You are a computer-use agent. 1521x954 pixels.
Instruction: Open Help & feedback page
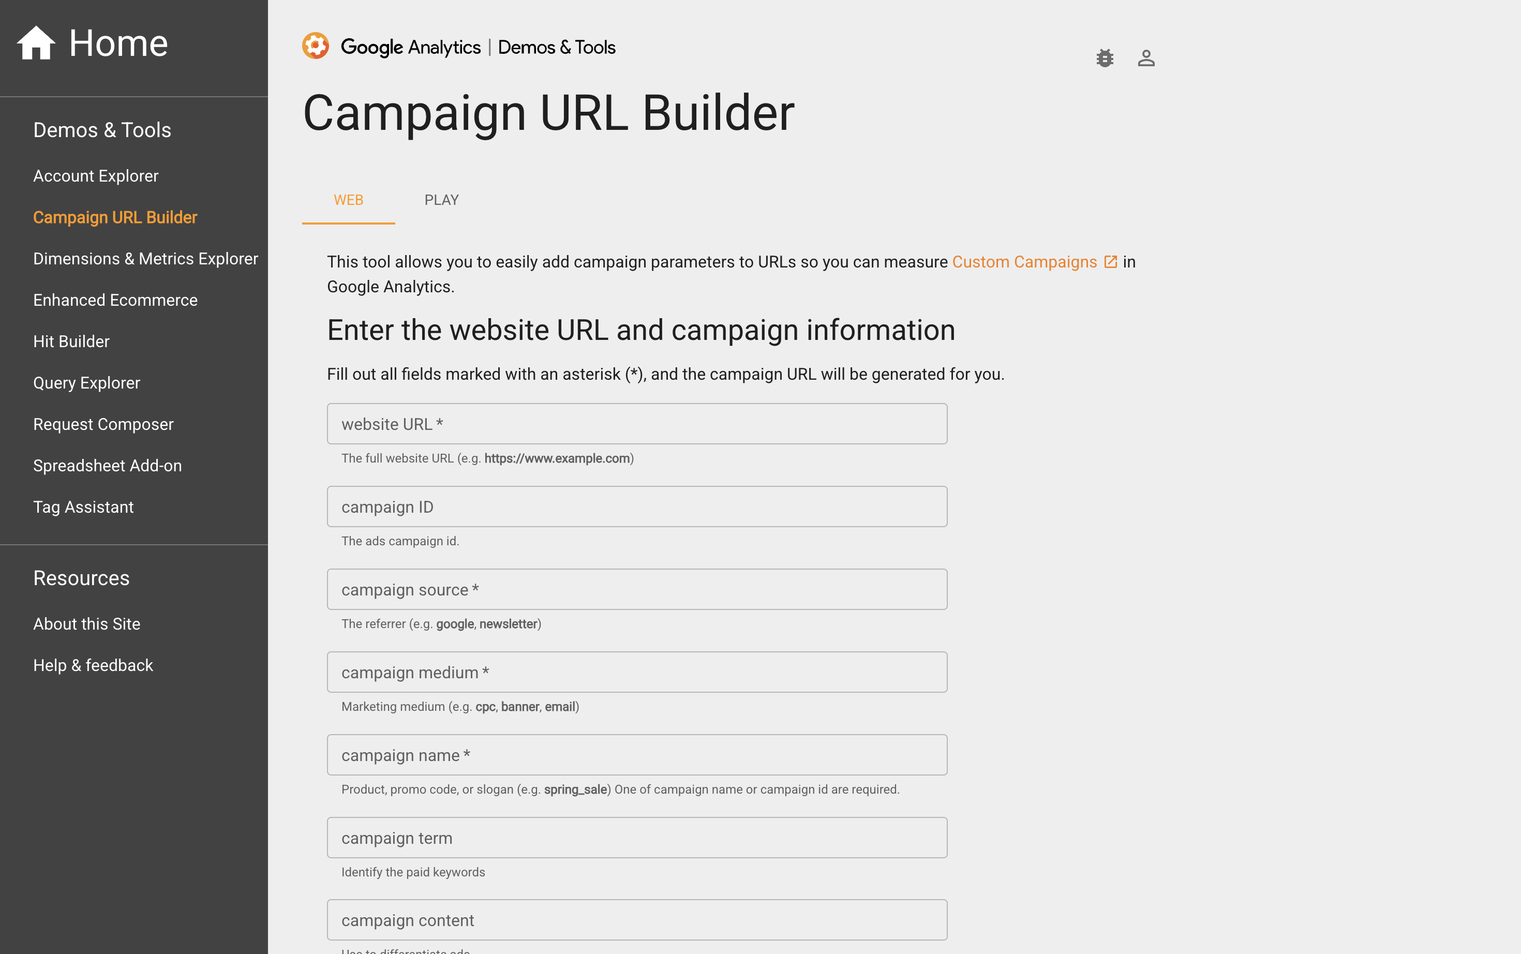(93, 665)
